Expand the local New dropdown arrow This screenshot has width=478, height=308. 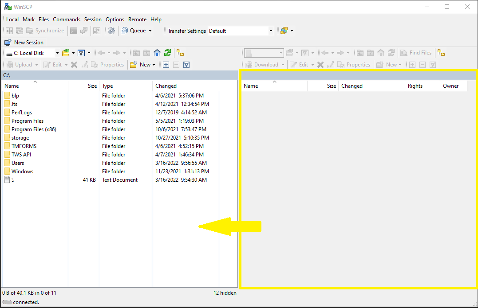click(x=154, y=65)
